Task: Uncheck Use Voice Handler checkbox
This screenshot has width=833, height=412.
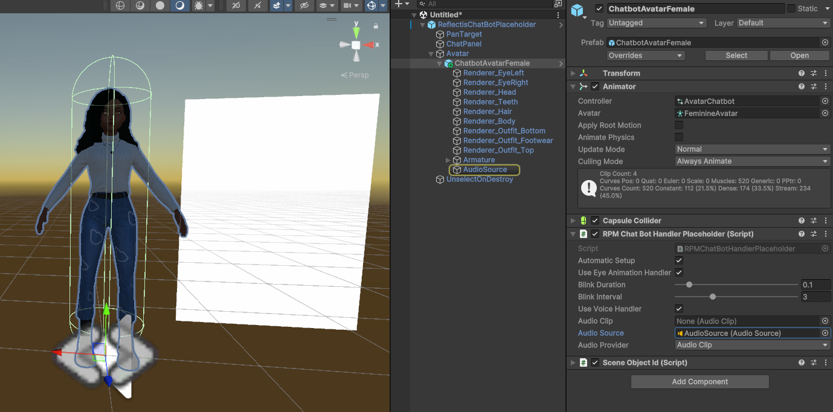Action: (x=679, y=309)
